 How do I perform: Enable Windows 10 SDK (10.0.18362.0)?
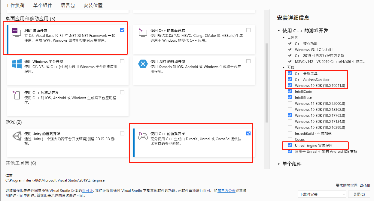(x=290, y=109)
